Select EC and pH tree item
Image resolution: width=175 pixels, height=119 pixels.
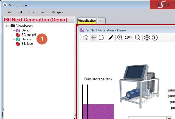pos(29,35)
